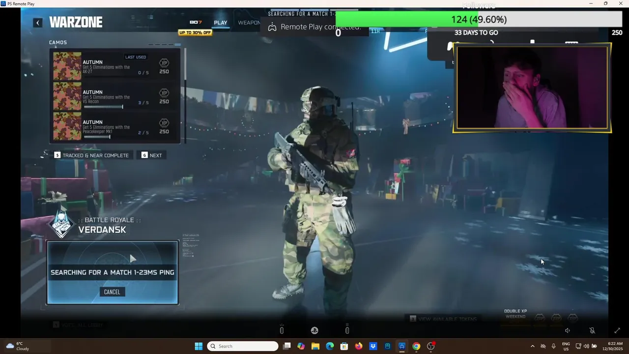Click the XP 250 reward icon on Peacekeeper row

164,126
